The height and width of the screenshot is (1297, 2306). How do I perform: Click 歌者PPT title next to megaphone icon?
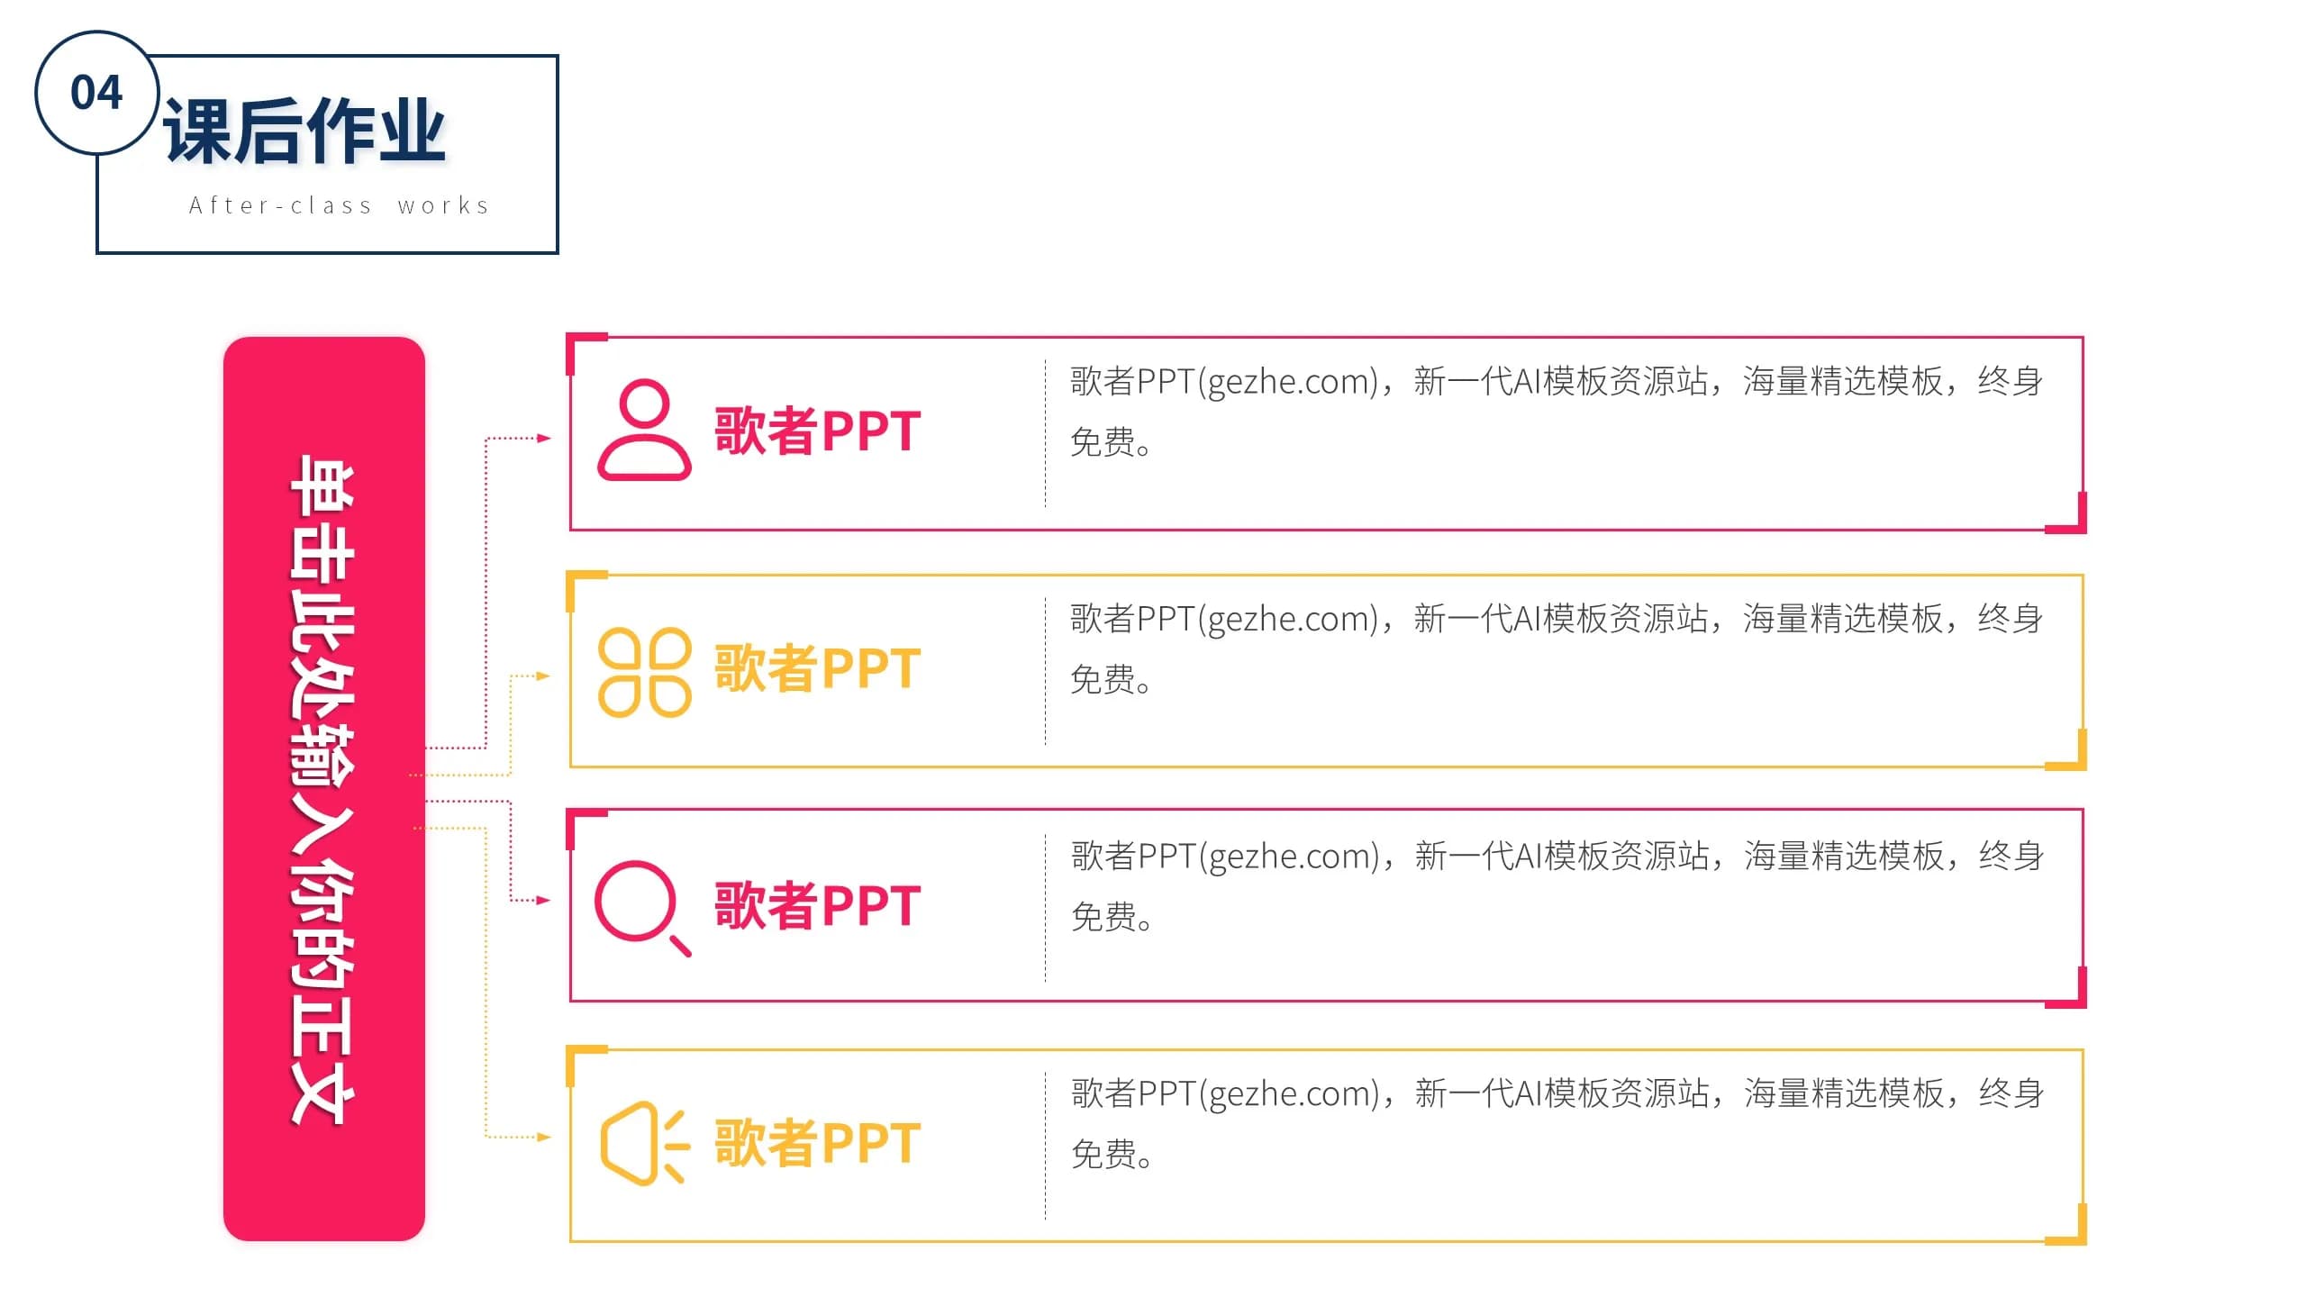(x=817, y=1142)
